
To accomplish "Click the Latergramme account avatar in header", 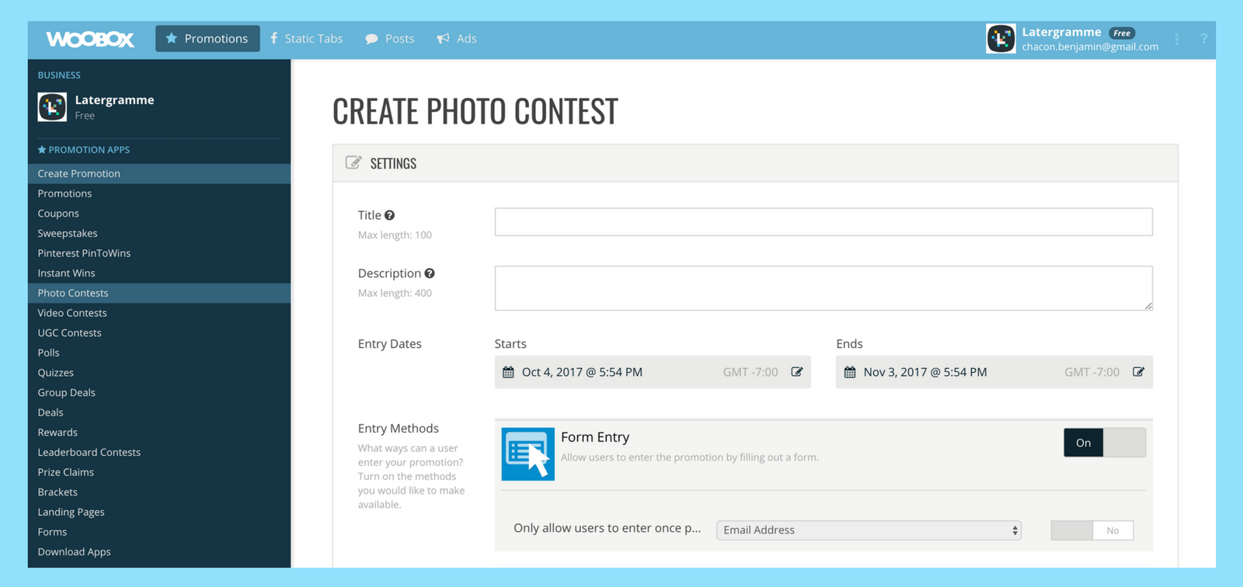I will pos(1001,38).
